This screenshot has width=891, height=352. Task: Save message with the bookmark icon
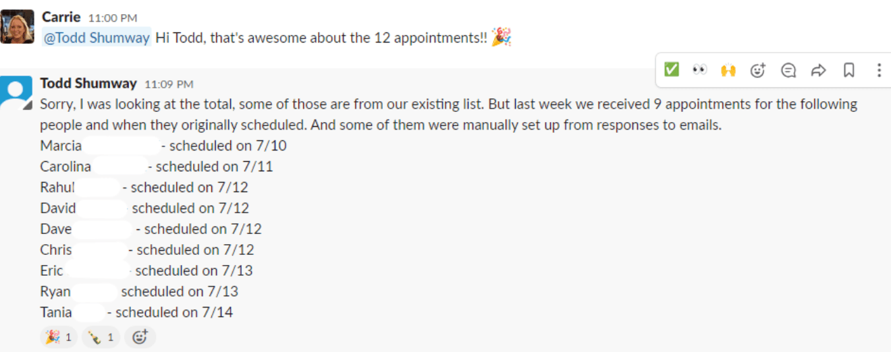coord(849,70)
